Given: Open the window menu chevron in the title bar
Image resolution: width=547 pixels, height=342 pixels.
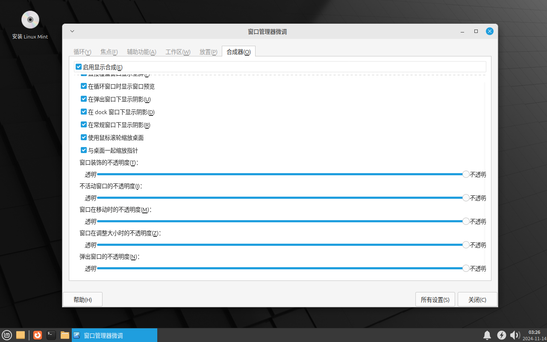Looking at the screenshot, I should pyautogui.click(x=72, y=31).
